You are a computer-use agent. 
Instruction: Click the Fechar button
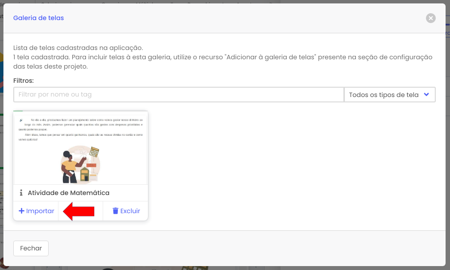point(31,248)
